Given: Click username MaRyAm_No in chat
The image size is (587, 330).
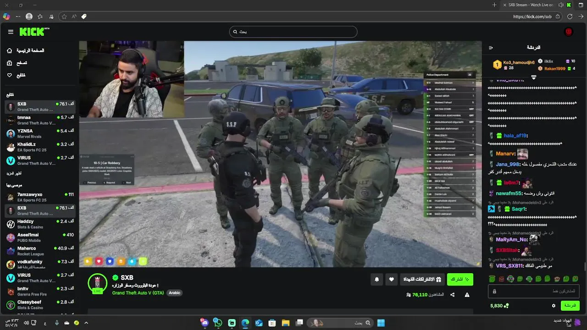Looking at the screenshot, I should pyautogui.click(x=511, y=239).
